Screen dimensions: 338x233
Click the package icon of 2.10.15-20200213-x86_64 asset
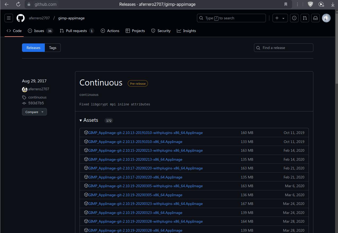click(86, 159)
